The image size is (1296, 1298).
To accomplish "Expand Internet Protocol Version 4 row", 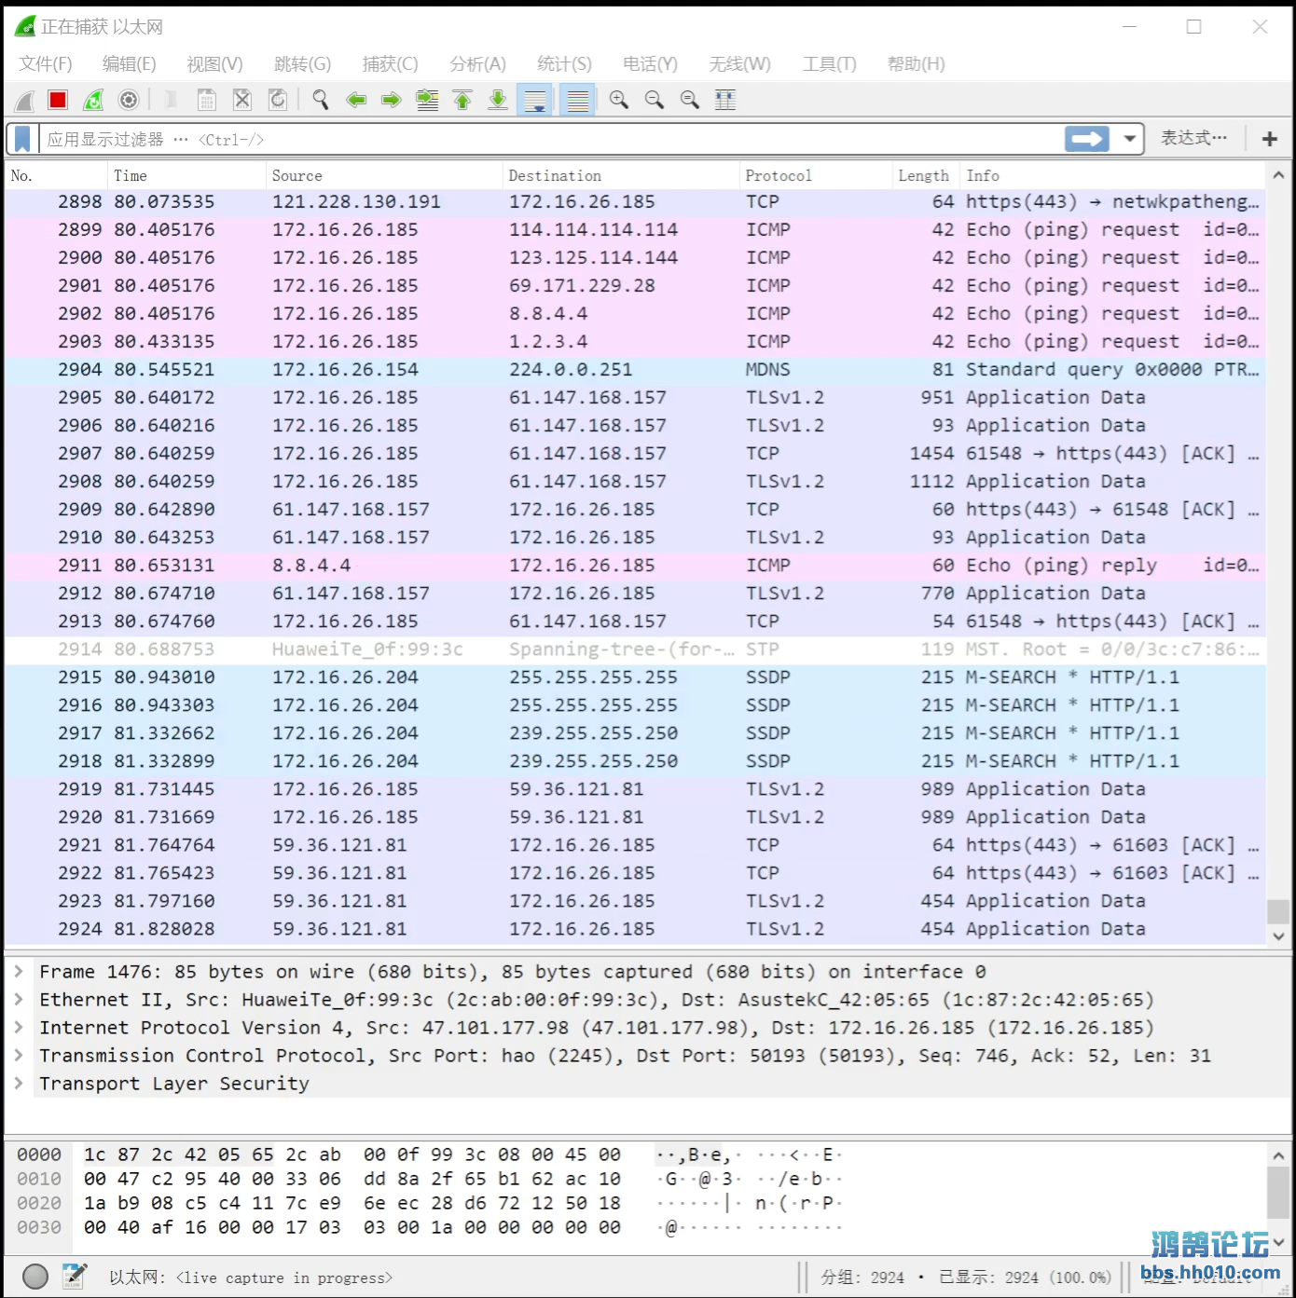I will [x=18, y=1027].
